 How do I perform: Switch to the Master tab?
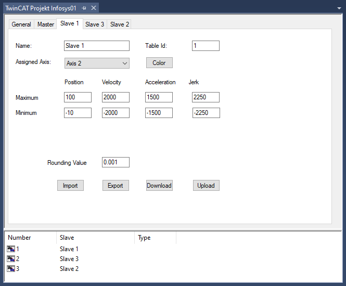pos(46,24)
